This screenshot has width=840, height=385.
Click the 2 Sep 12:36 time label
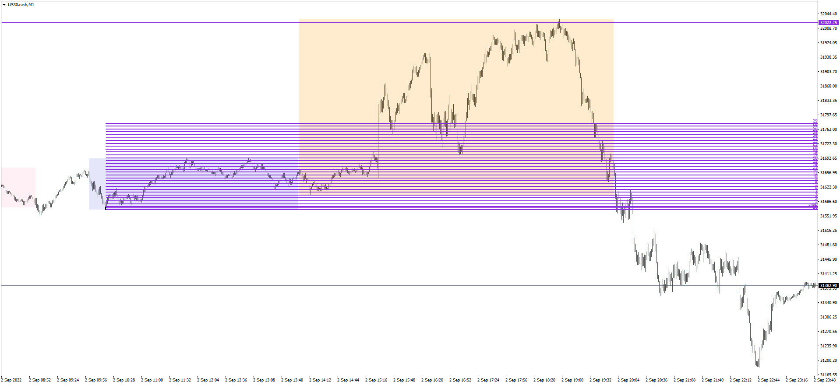(x=236, y=380)
